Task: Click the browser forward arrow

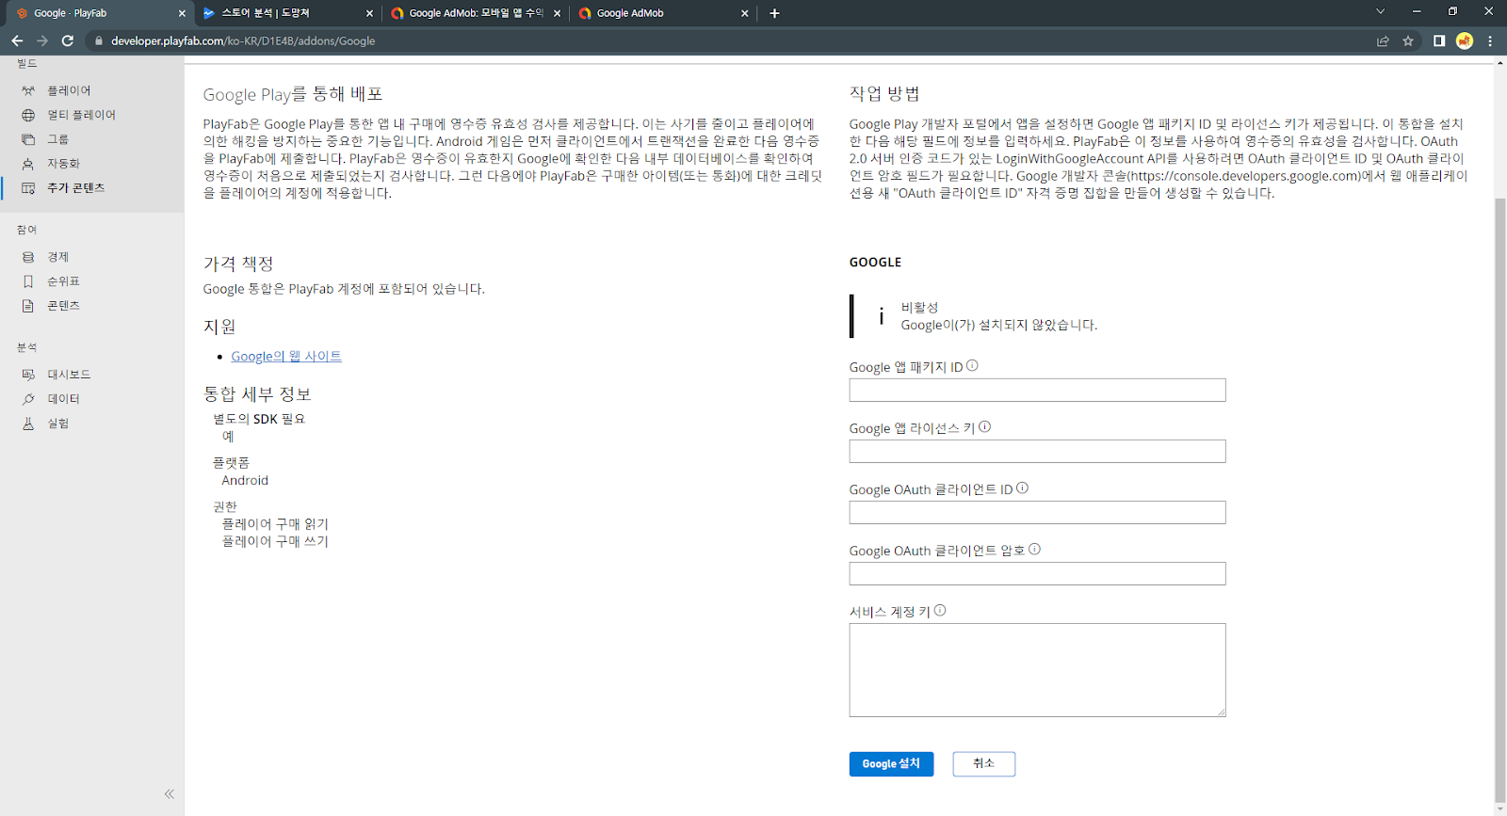Action: coord(42,40)
